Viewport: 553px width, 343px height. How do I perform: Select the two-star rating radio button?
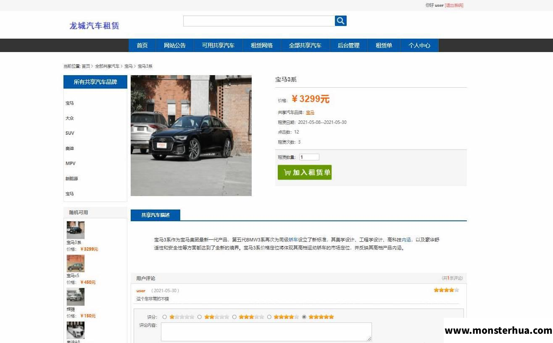point(200,317)
